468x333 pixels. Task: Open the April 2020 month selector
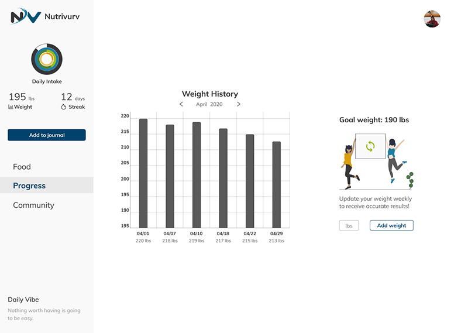pos(209,104)
